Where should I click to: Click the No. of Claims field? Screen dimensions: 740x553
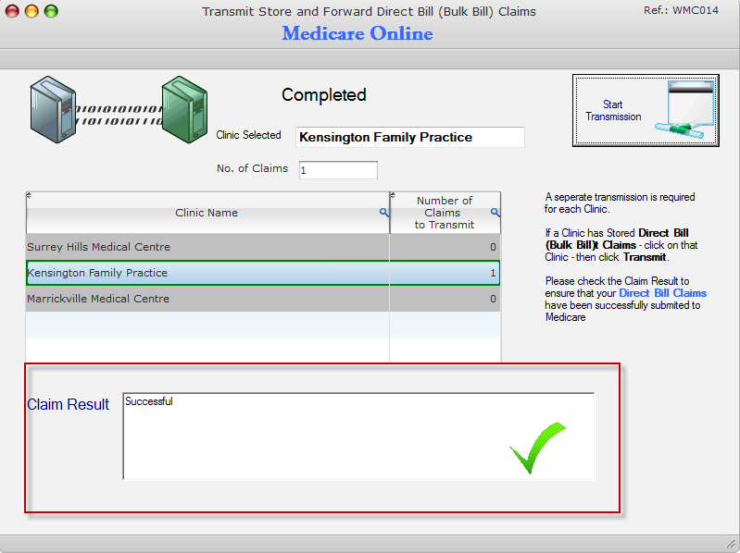tap(338, 170)
